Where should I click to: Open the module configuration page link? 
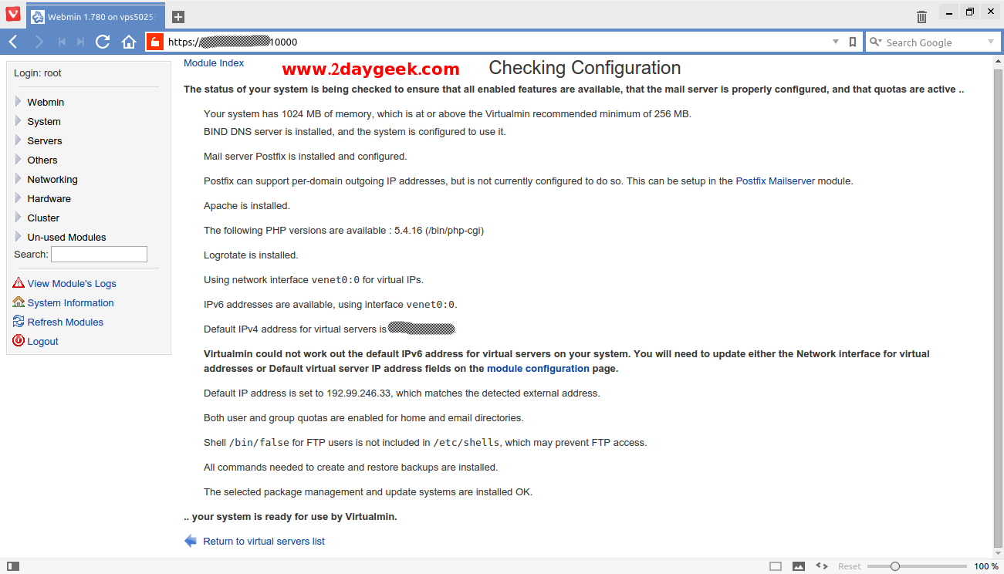[x=538, y=368]
